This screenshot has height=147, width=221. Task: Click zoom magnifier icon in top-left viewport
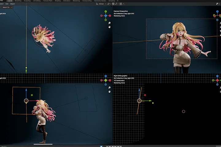tap(109, 23)
